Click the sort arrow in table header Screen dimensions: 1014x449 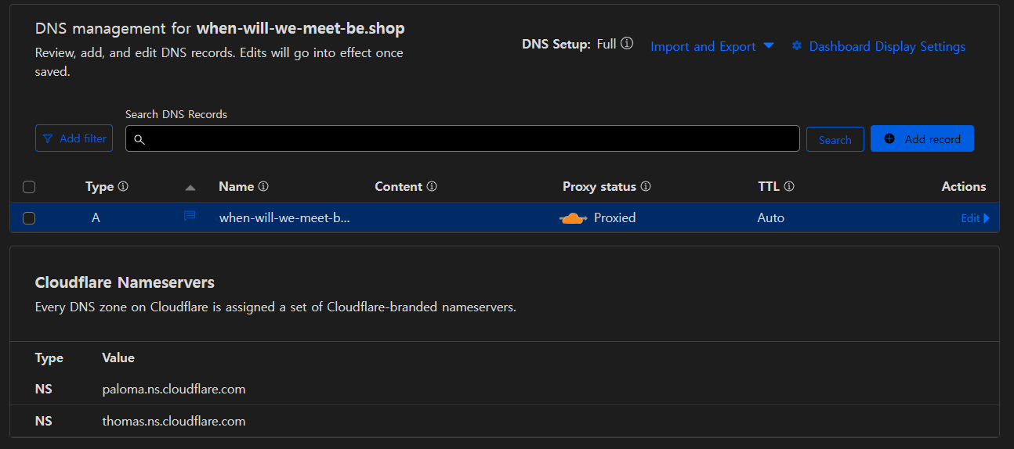point(190,188)
